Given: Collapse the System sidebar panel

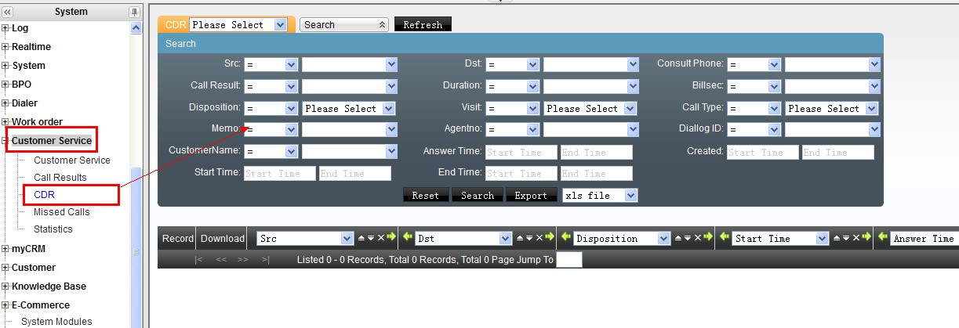Looking at the screenshot, I should 8,12.
